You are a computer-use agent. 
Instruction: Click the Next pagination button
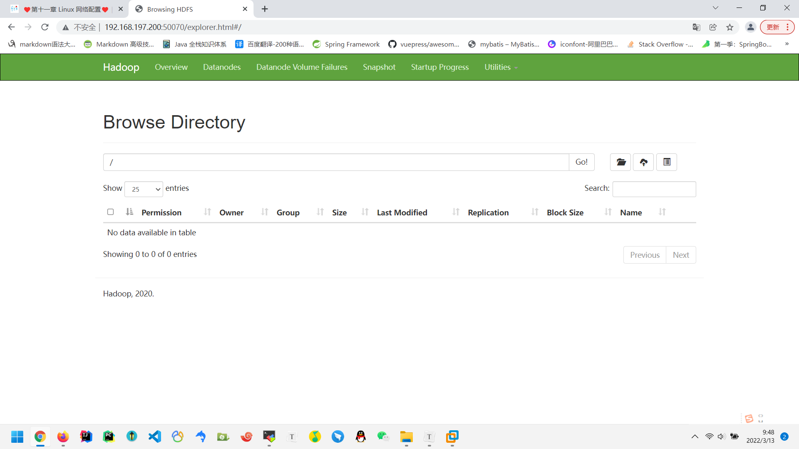pyautogui.click(x=681, y=255)
